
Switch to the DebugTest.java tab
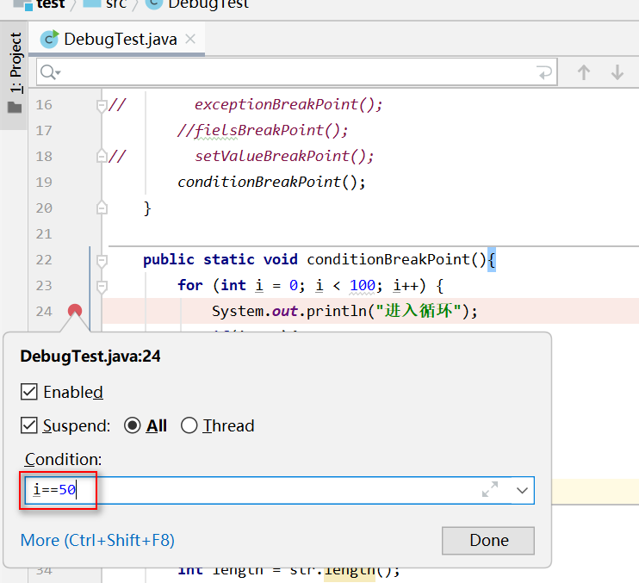coord(116,39)
